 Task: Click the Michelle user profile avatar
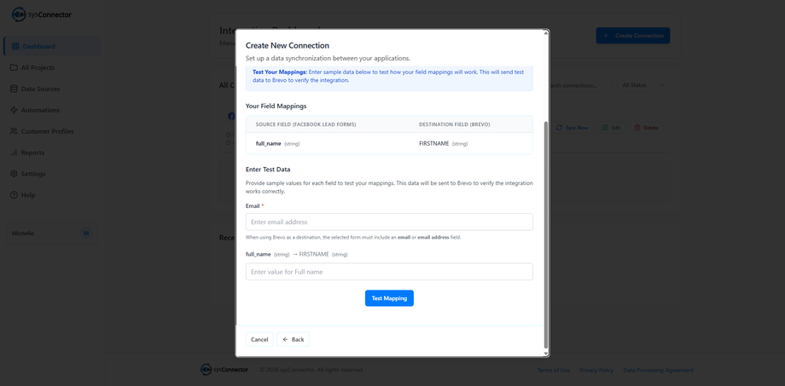pyautogui.click(x=85, y=233)
